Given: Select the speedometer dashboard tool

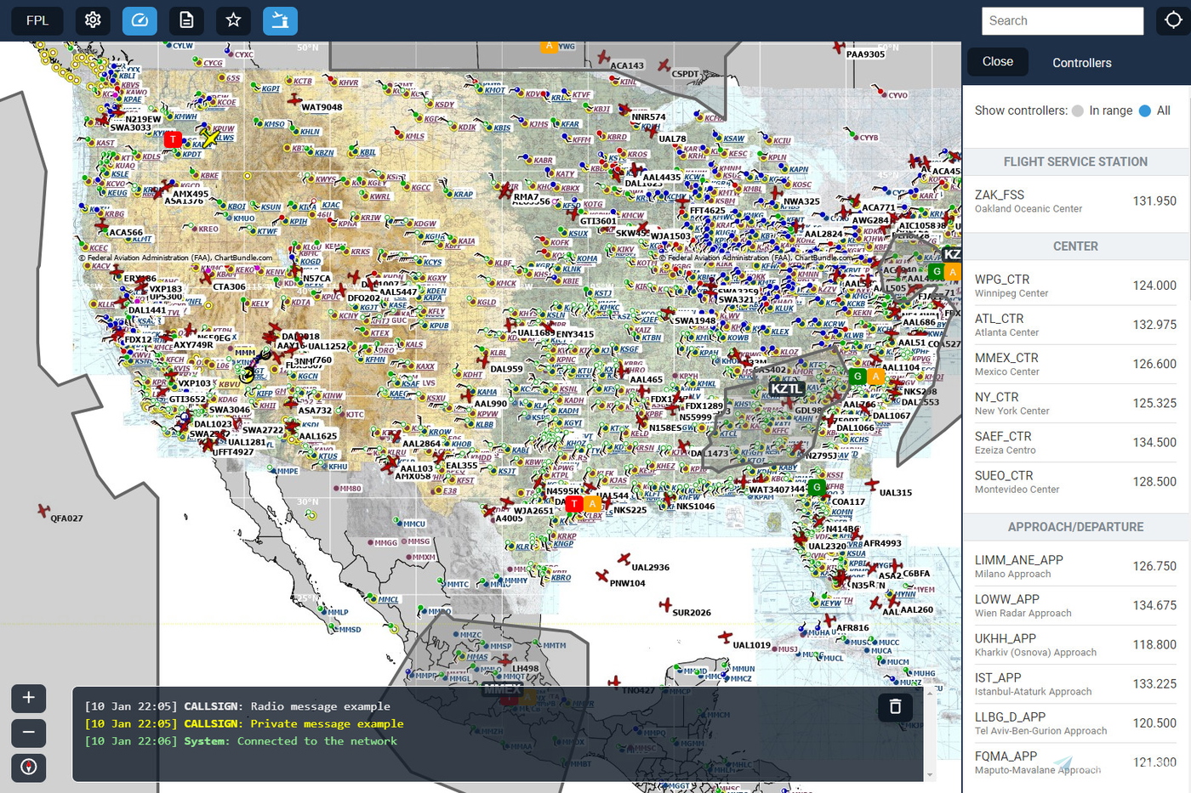Looking at the screenshot, I should (x=139, y=20).
